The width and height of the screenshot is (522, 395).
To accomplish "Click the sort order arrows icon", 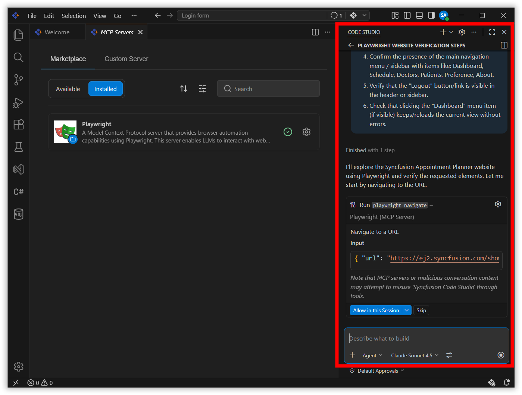I will [x=184, y=88].
